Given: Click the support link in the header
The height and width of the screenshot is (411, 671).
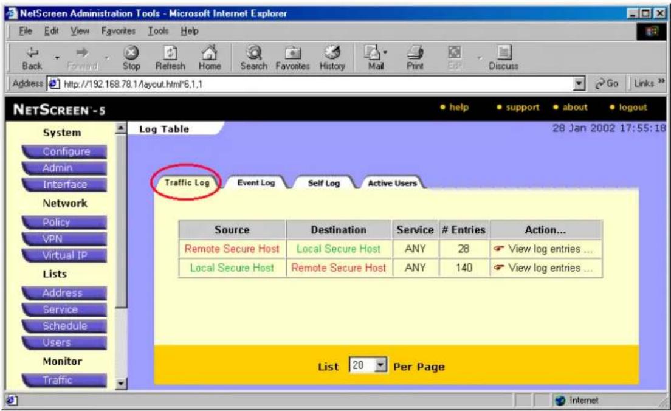Looking at the screenshot, I should tap(522, 107).
